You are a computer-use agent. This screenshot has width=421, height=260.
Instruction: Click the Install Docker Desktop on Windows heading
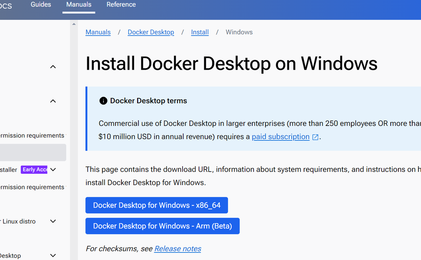(232, 63)
